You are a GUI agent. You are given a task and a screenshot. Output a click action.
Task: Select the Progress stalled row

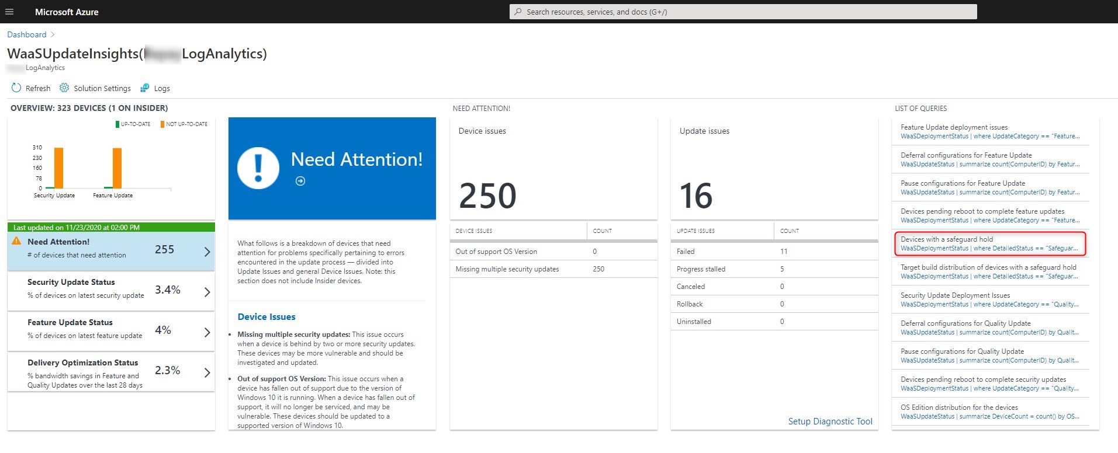774,269
